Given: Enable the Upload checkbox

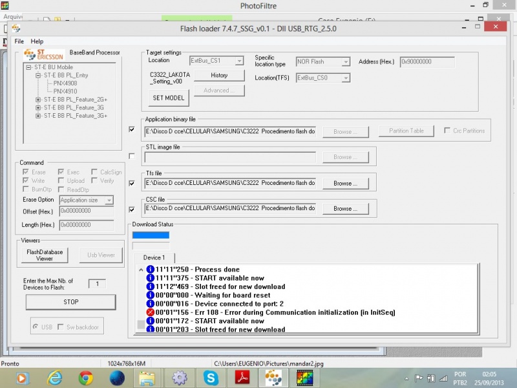Looking at the screenshot, I should pos(61,180).
